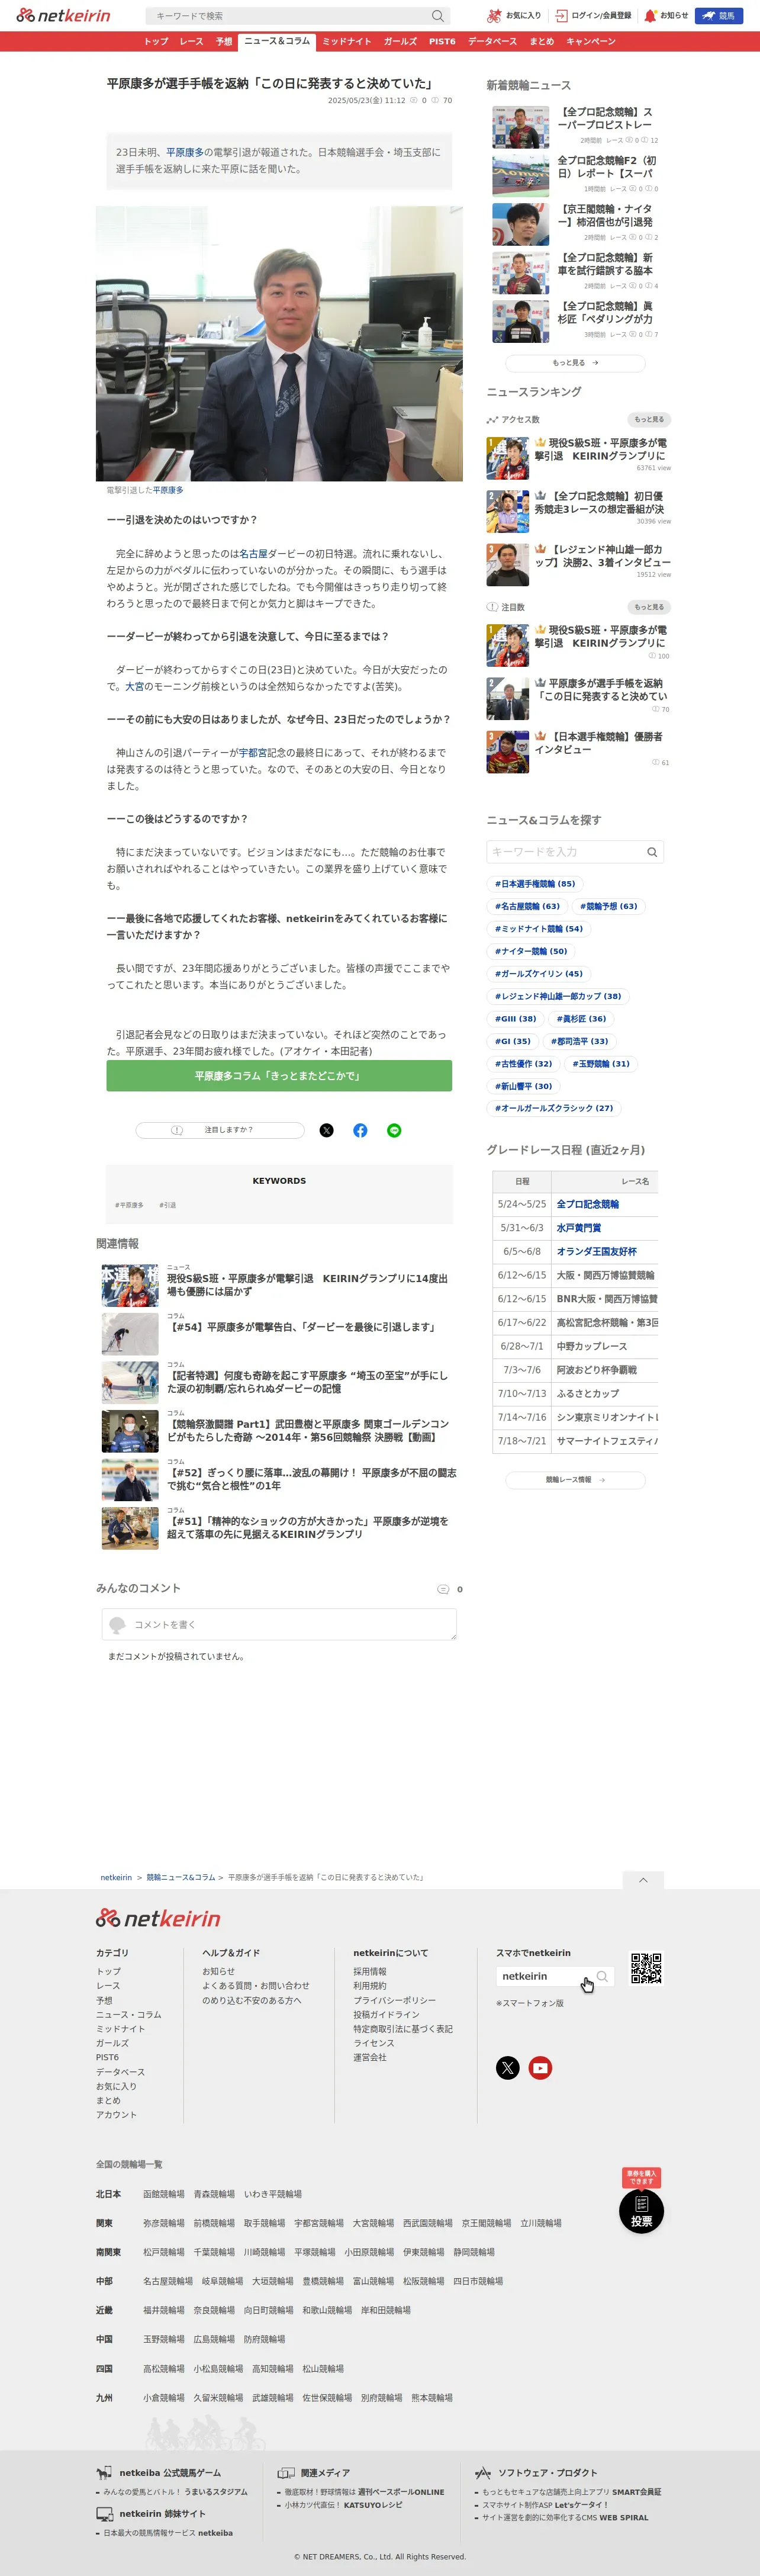The image size is (760, 2576).
Task: Click もっと見る under 新着競輪ニュース
Action: coord(575,363)
